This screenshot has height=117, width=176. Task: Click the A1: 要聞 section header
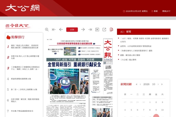click(x=144, y=32)
